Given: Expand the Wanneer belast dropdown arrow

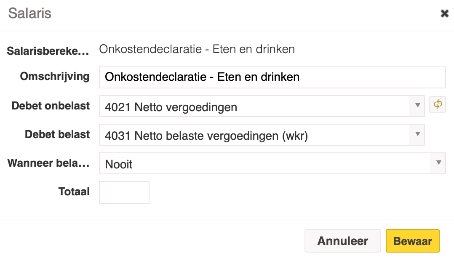Looking at the screenshot, I should (x=438, y=162).
